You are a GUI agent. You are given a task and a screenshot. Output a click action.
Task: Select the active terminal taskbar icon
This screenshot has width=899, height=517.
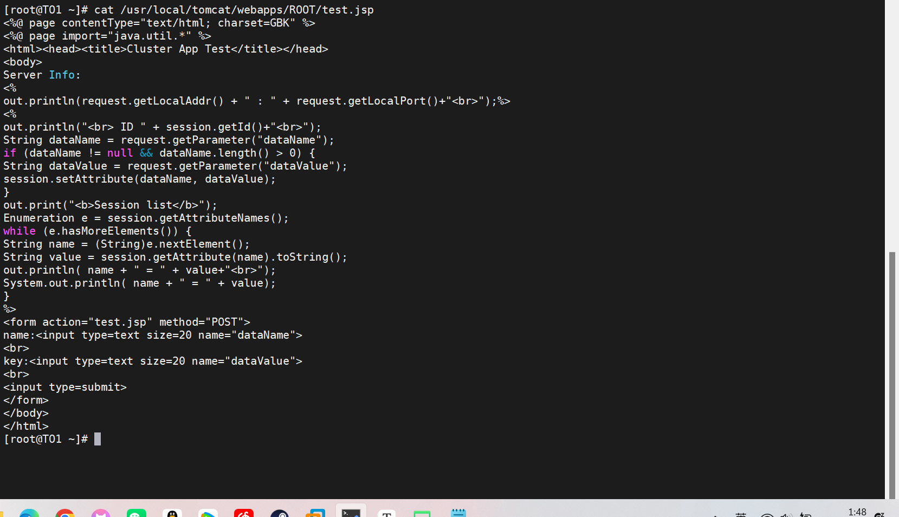tap(351, 512)
